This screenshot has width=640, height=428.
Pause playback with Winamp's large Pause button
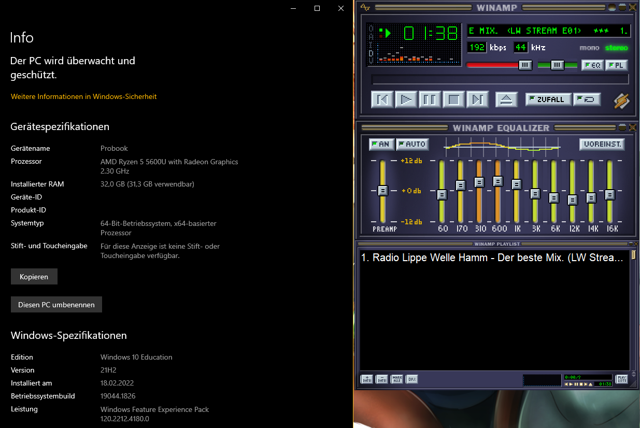430,99
